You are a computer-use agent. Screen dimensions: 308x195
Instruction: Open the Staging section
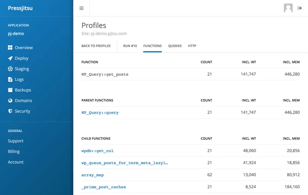(x=22, y=69)
